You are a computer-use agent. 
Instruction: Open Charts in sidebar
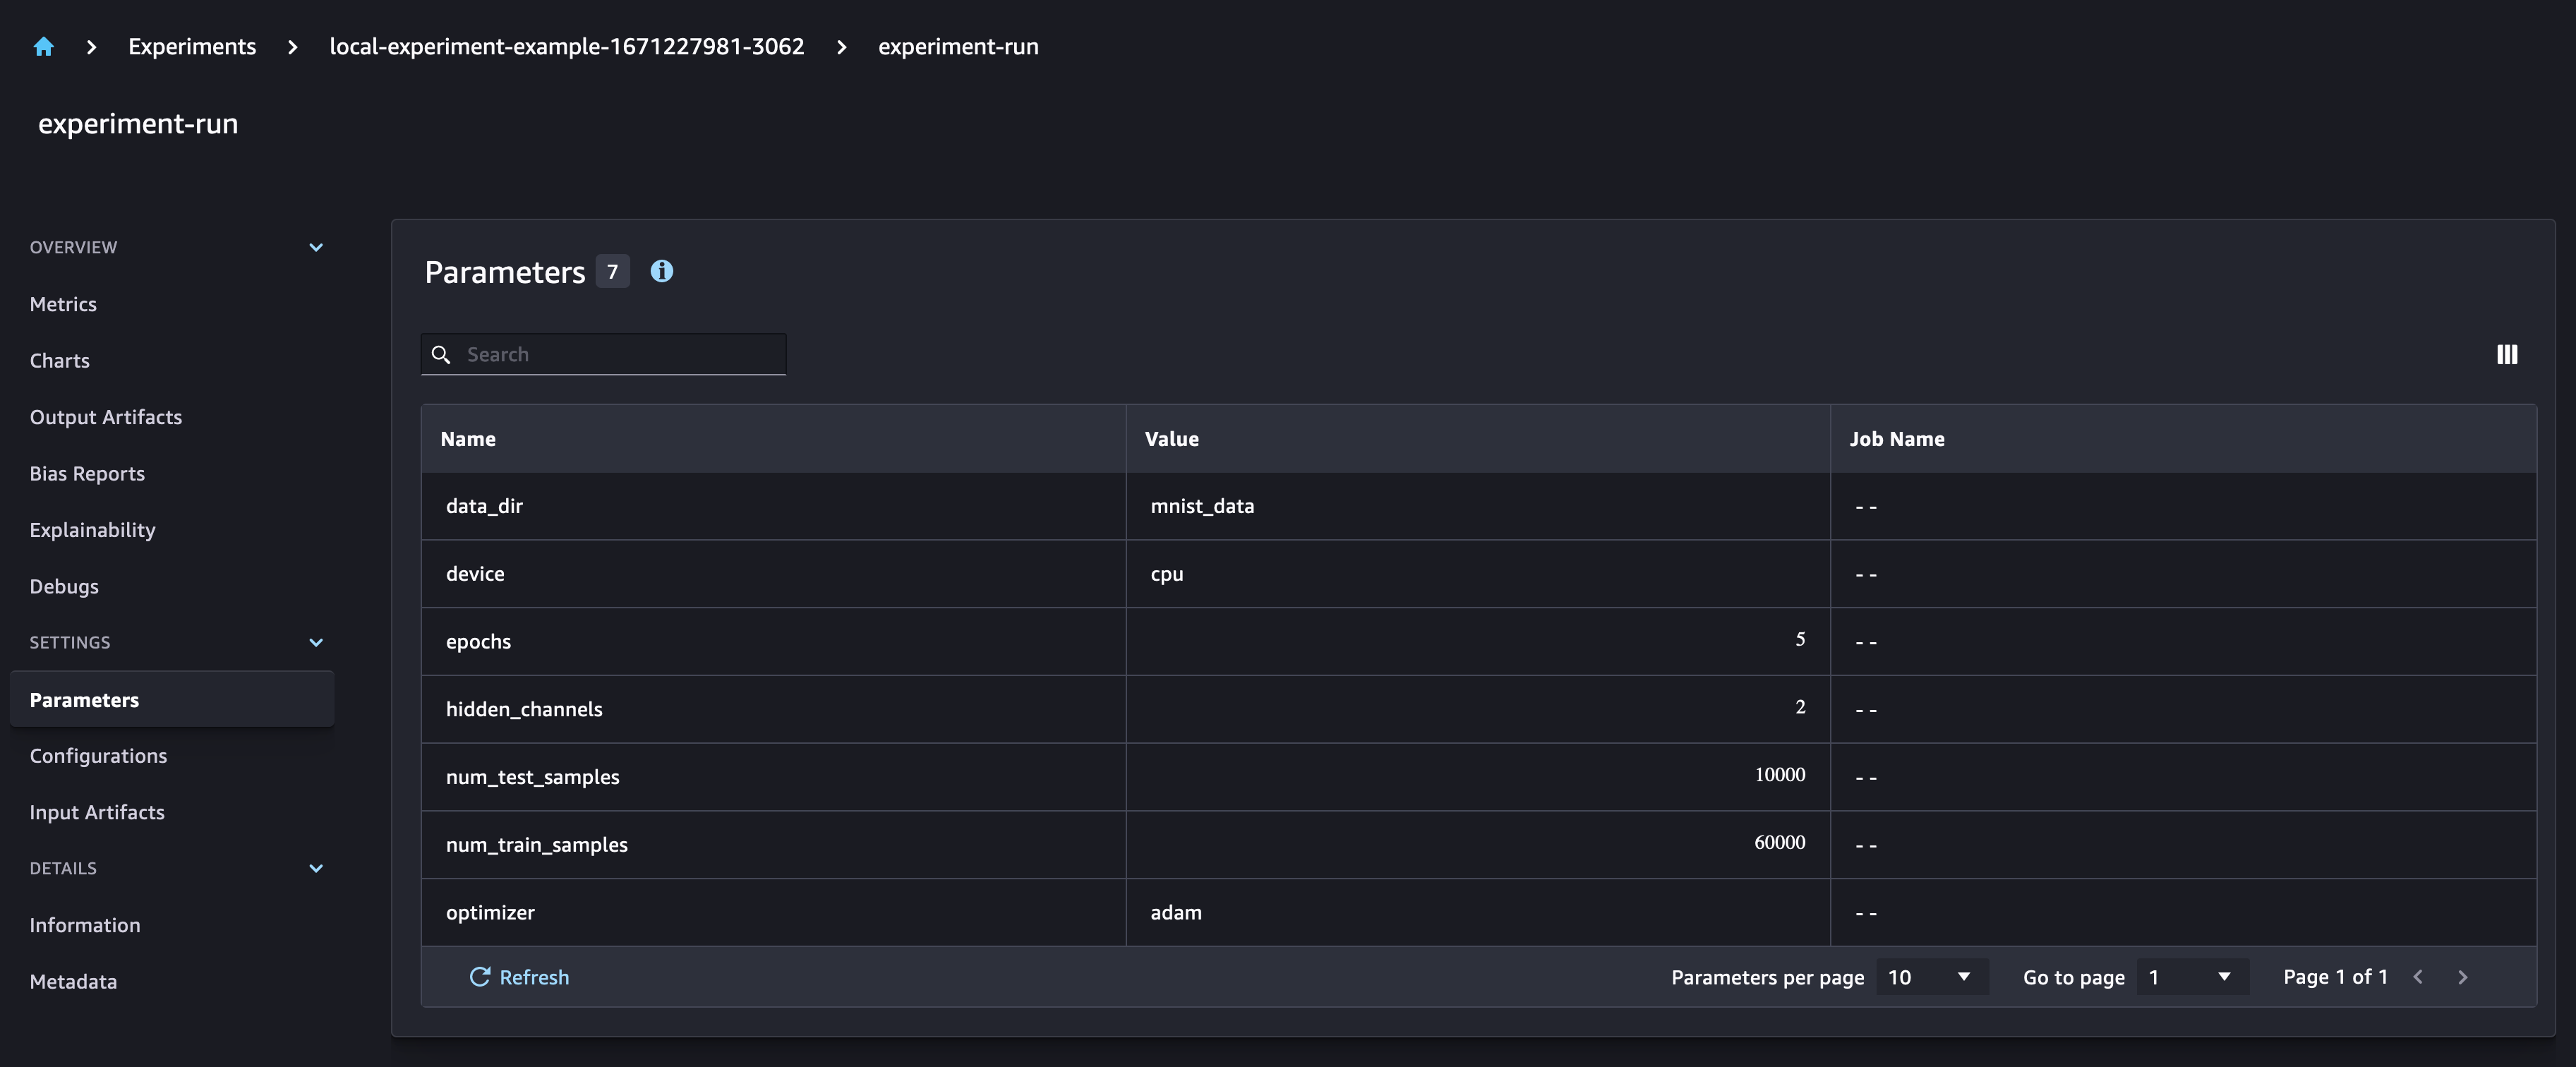(60, 361)
